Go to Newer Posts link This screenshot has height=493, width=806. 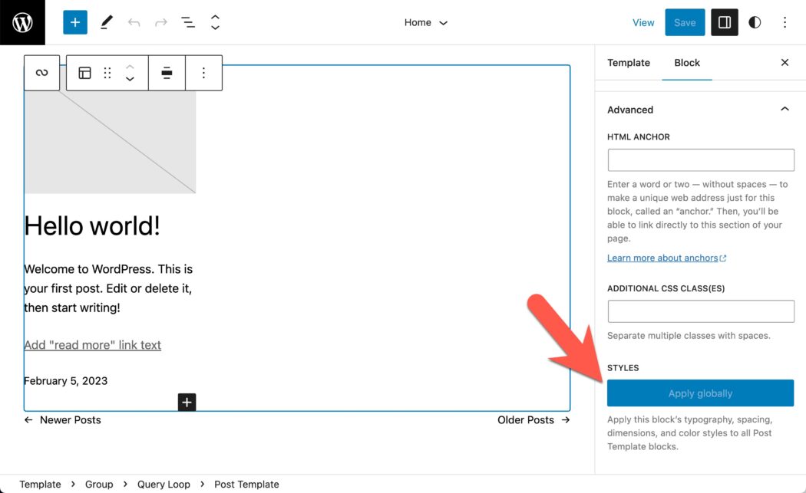point(63,420)
